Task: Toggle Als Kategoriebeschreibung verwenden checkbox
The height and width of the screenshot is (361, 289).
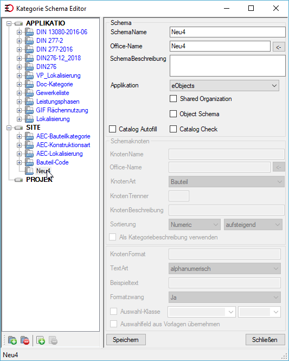Action: coord(112,237)
